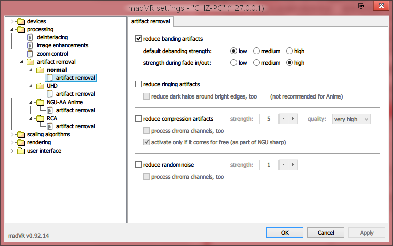Close the madVR settings window
Viewport: 393px width, 246px height.
coord(381,6)
